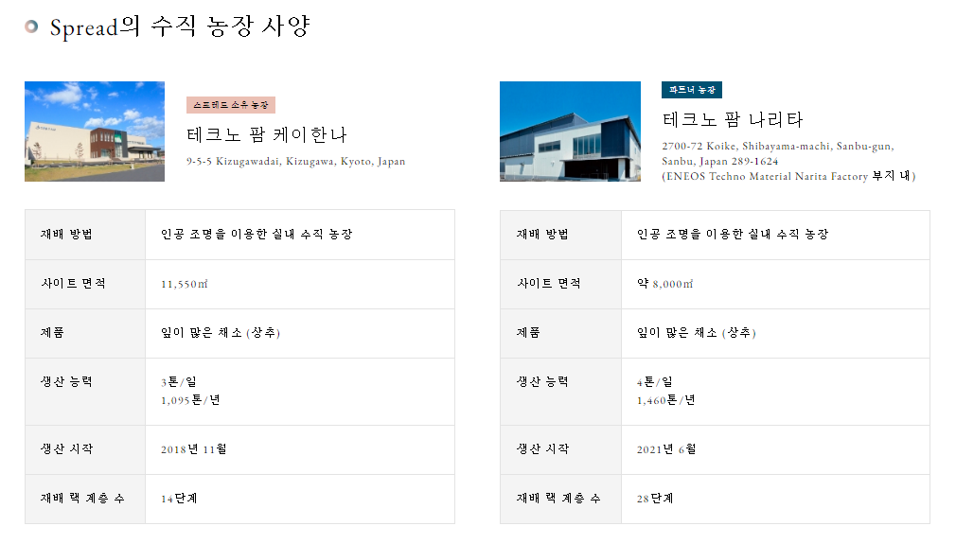
Task: Select the value '14단계'
Action: point(179,499)
